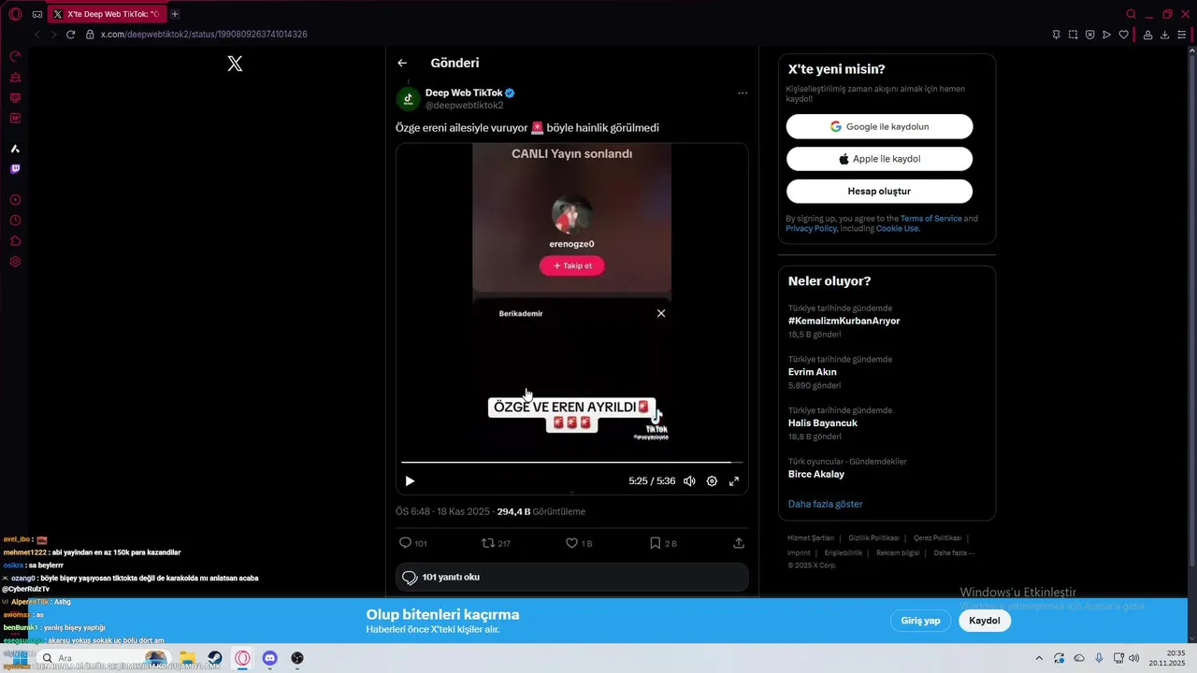Open browser search tabs magnifier icon
This screenshot has height=673, width=1197.
pyautogui.click(x=1131, y=14)
